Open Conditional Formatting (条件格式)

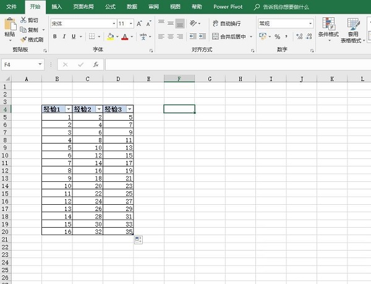tap(328, 30)
